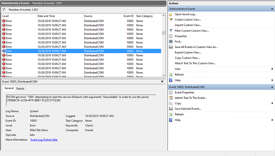Click the error icon of the highlighted event row
This screenshot has width=275, height=156.
click(x=4, y=51)
